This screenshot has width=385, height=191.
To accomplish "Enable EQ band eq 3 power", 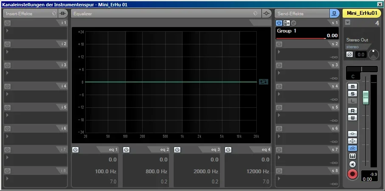I will pyautogui.click(x=177, y=150).
